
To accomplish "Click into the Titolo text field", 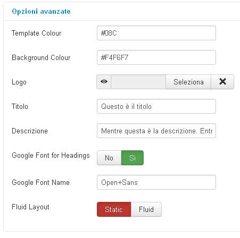I will pos(156,106).
